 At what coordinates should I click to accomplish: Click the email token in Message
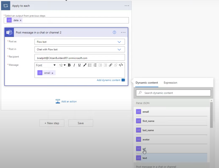[x=47, y=73]
